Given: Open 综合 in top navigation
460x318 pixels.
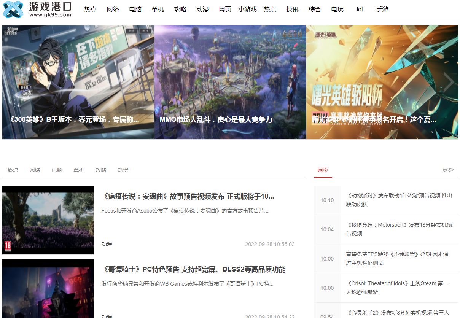Looking at the screenshot, I should tap(315, 10).
